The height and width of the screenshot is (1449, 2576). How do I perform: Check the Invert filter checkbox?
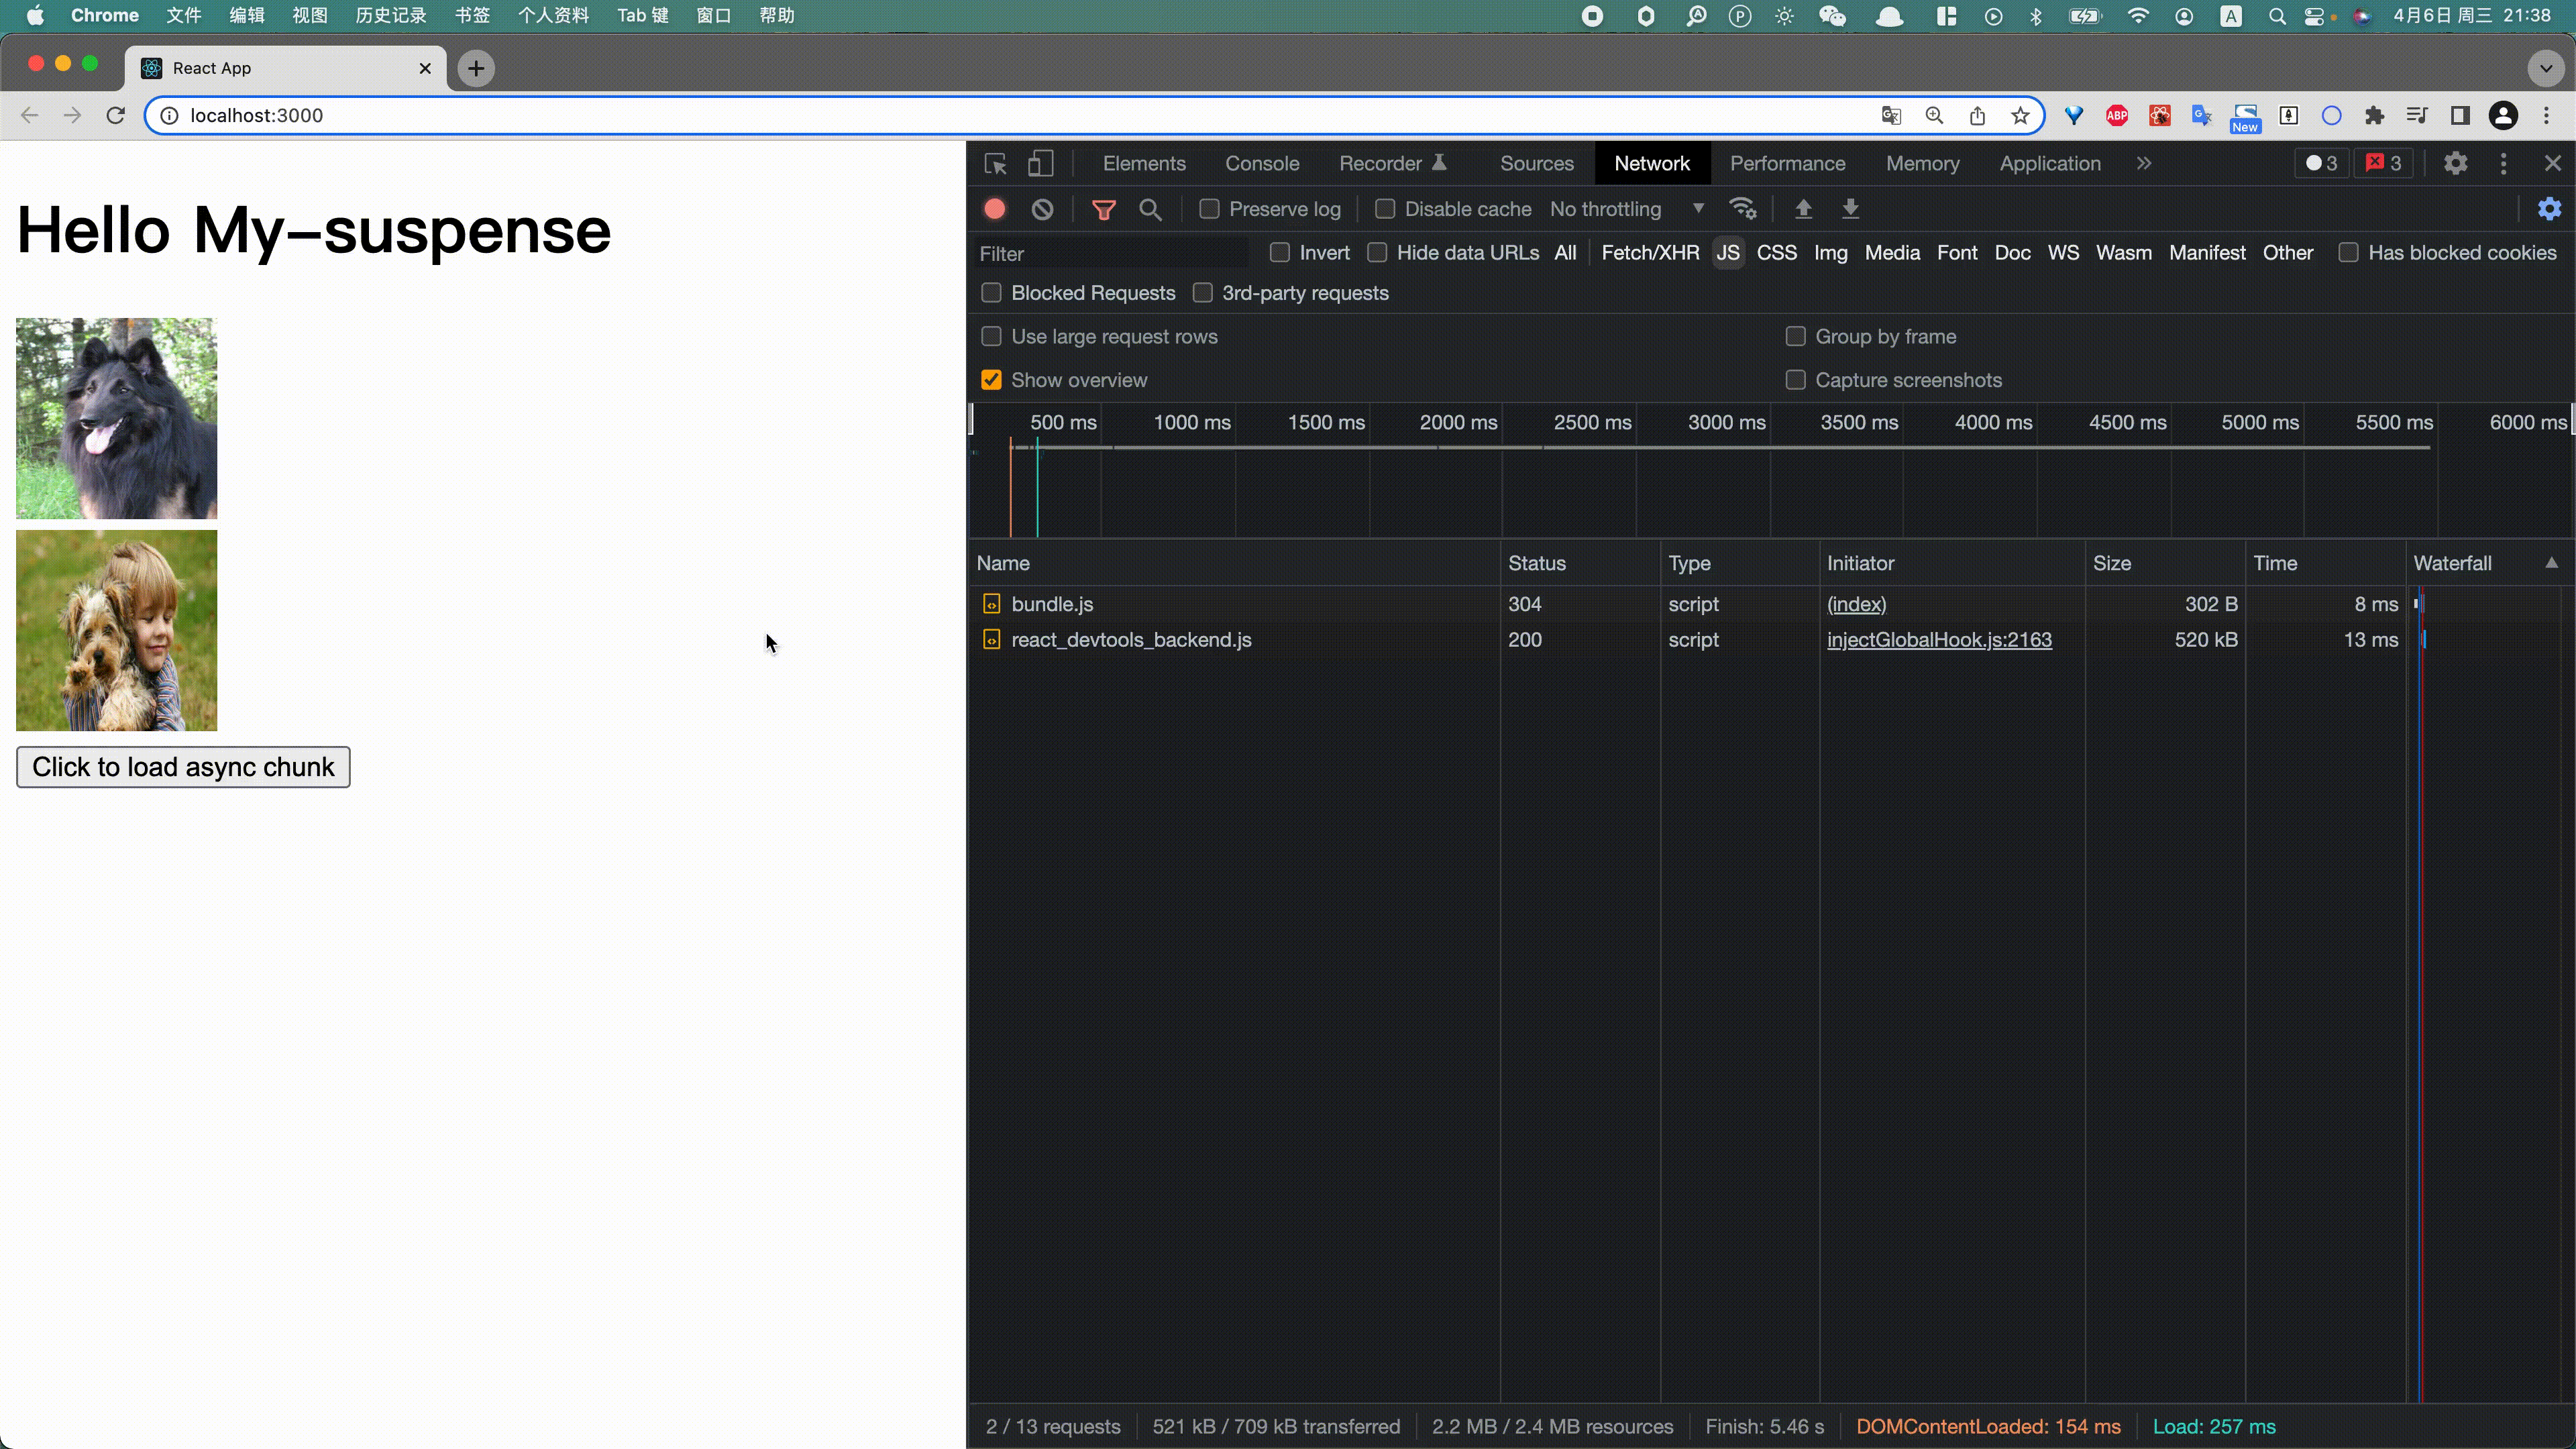1280,253
